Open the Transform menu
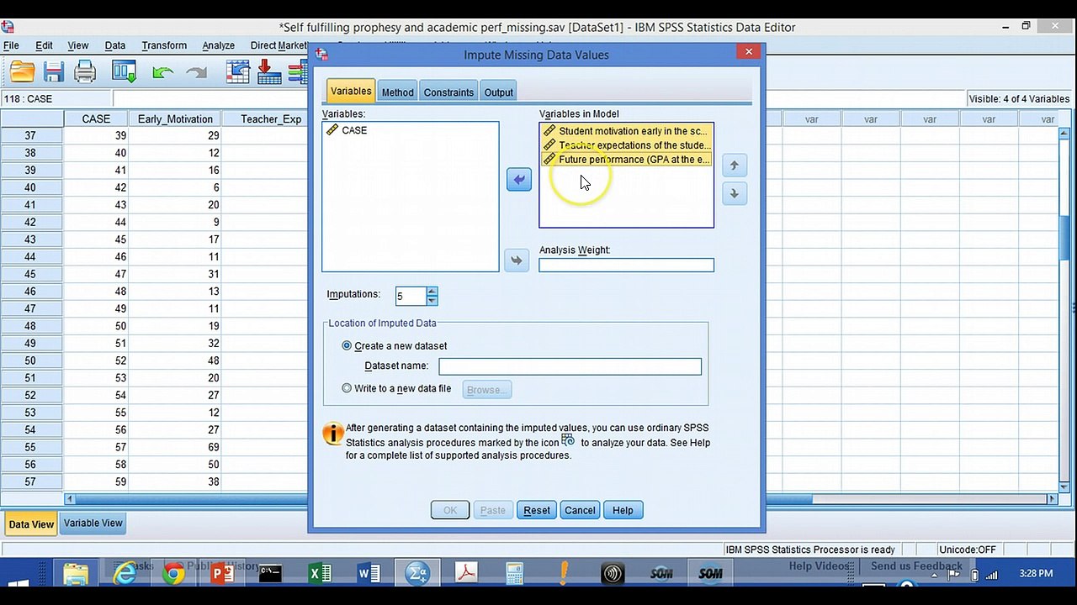Viewport: 1077px width, 605px height. click(x=164, y=45)
